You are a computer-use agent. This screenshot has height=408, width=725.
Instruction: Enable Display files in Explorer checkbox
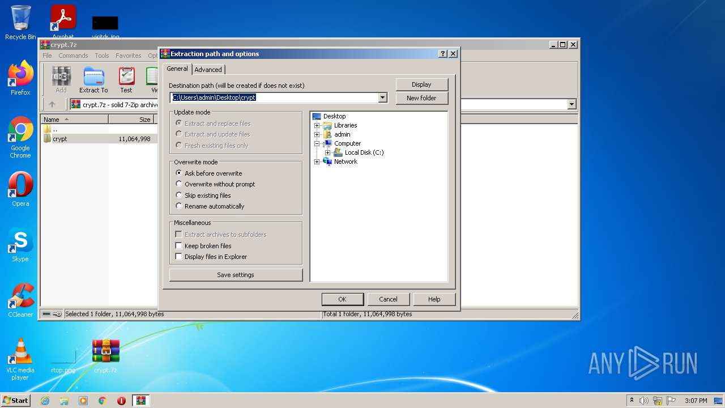pyautogui.click(x=211, y=257)
